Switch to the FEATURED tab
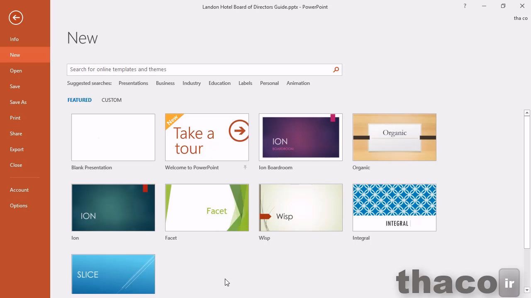This screenshot has height=298, width=531. click(x=80, y=100)
